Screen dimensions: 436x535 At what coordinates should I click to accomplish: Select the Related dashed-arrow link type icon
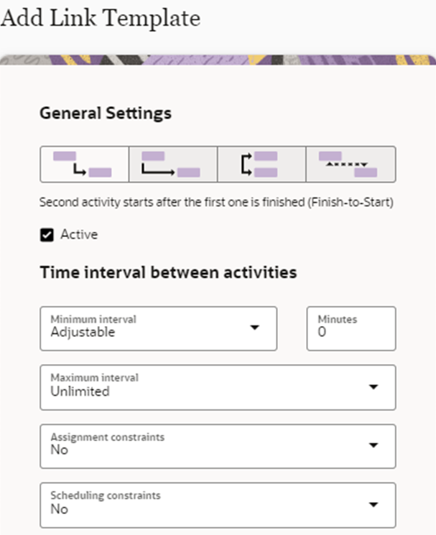coord(351,164)
